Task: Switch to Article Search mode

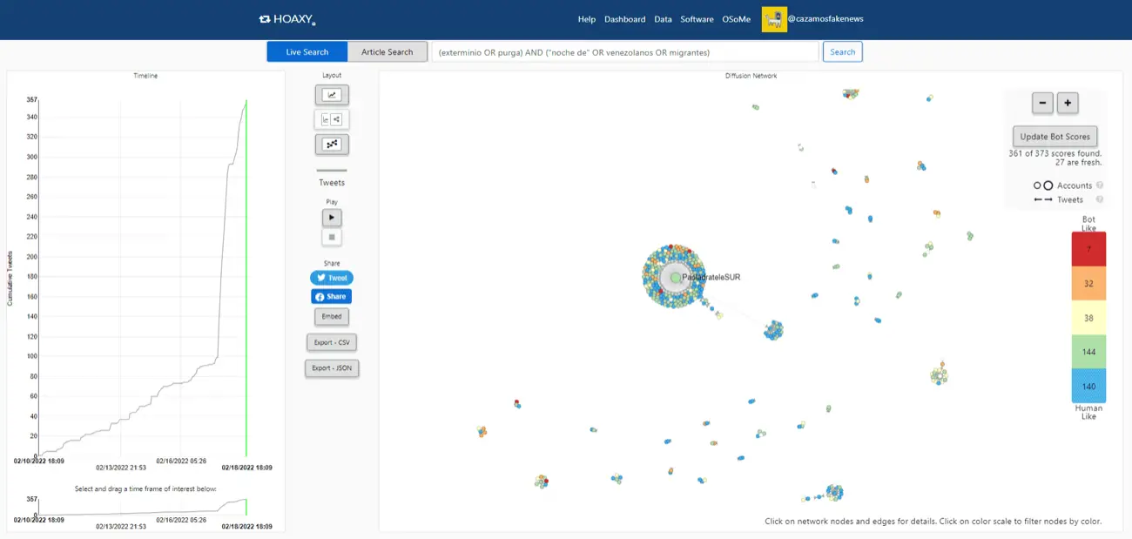Action: click(x=387, y=52)
